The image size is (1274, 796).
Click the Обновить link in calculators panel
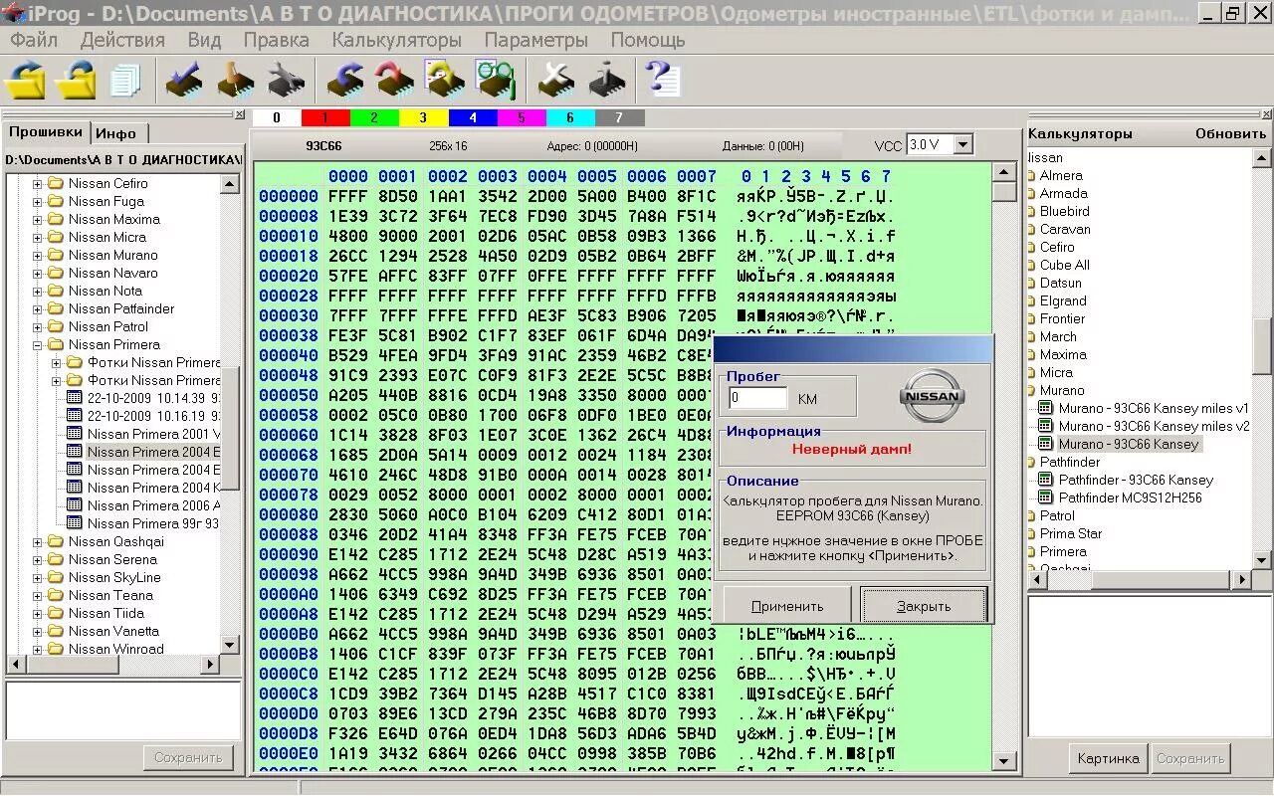pyautogui.click(x=1231, y=133)
